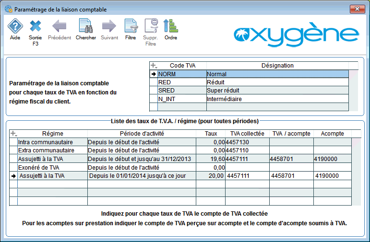The width and height of the screenshot is (370, 242).
Task: Select the RED Réduit TVA code row
Action: click(181, 82)
